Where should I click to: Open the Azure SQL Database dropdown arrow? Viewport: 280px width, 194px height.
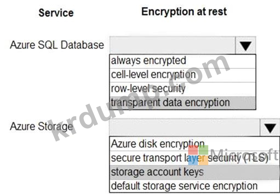(x=246, y=45)
